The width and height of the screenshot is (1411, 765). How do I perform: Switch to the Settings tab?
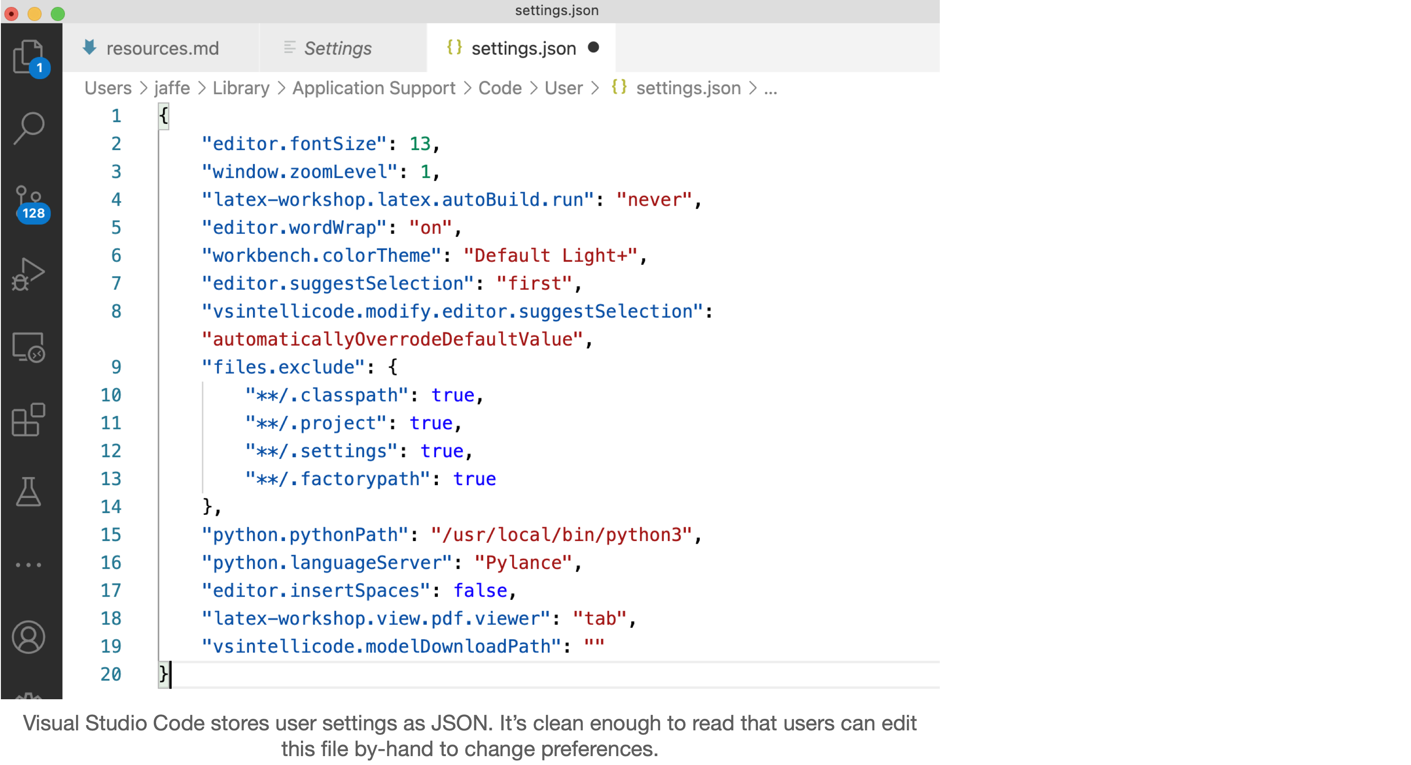click(337, 48)
